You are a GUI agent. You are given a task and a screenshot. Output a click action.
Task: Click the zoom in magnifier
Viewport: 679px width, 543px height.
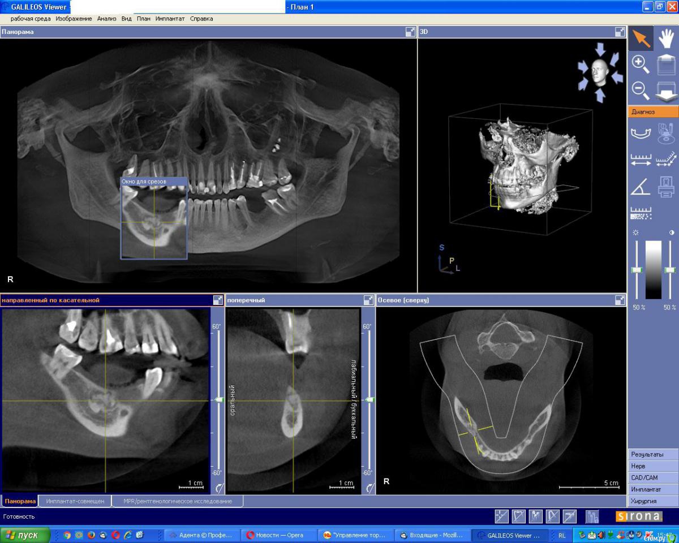(x=641, y=64)
